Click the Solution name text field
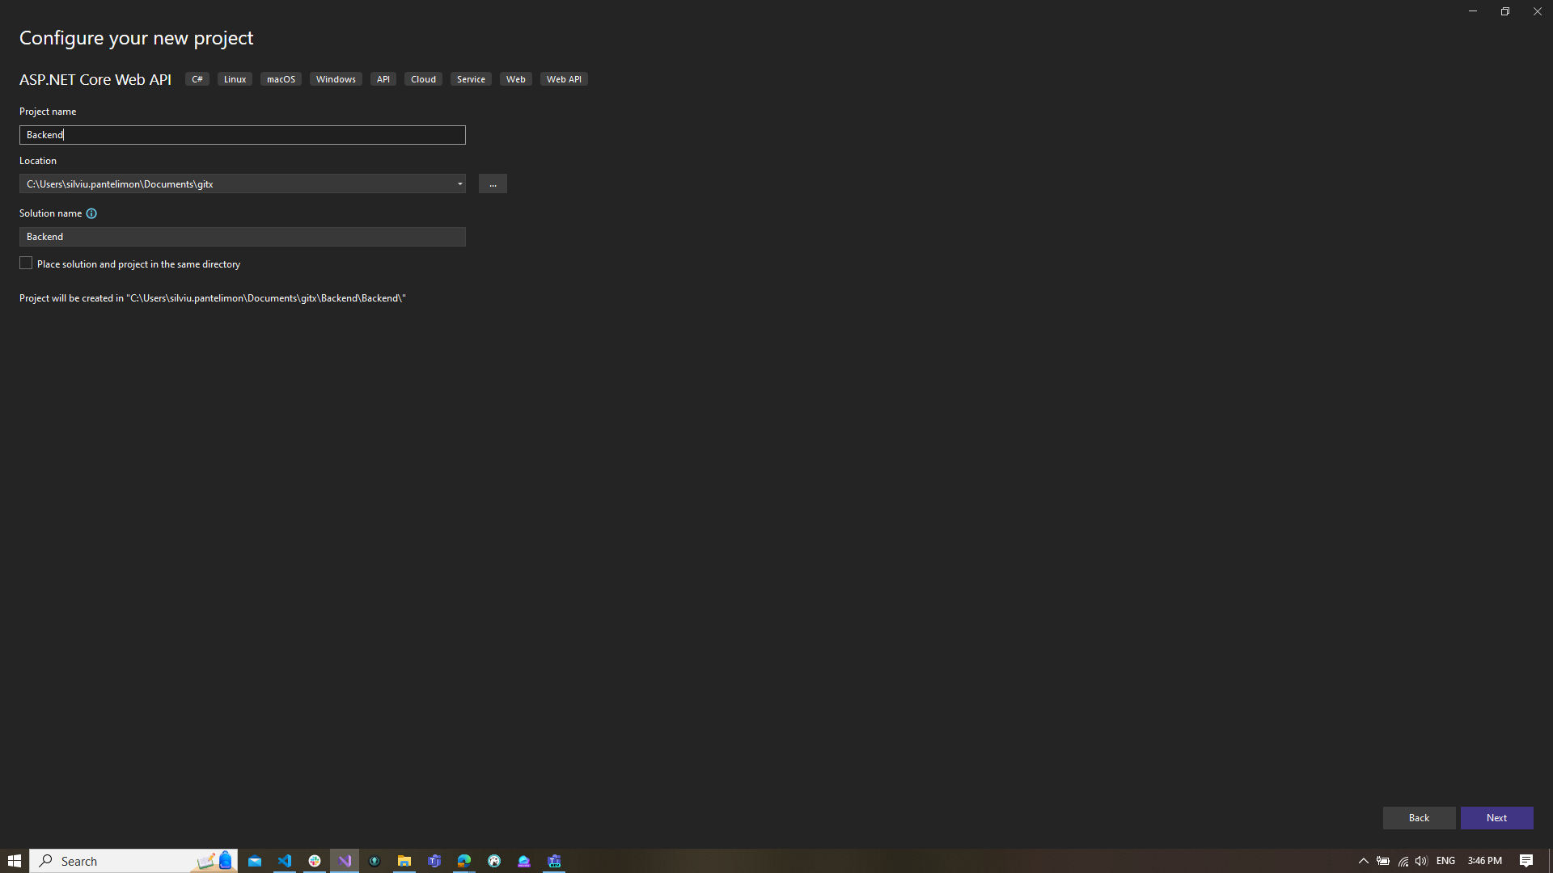The height and width of the screenshot is (873, 1553). click(243, 237)
